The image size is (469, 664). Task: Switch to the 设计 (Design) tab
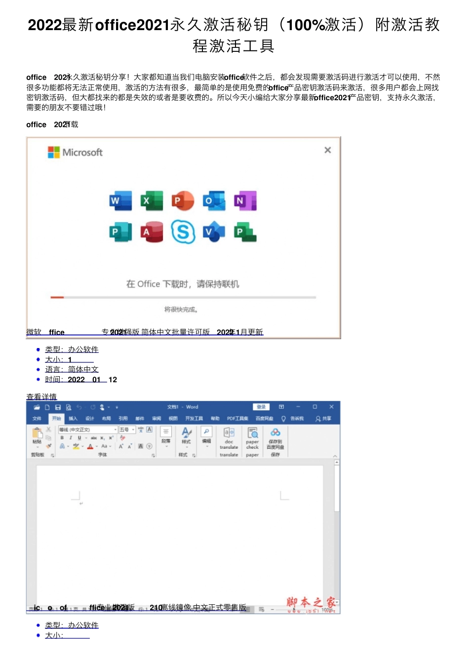[90, 419]
